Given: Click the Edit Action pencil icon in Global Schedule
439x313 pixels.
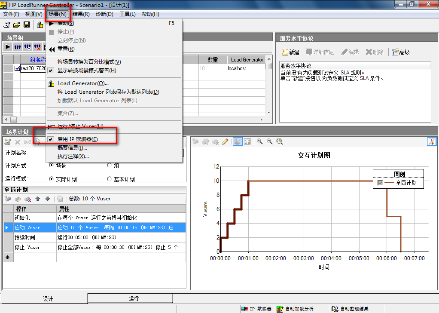Looking at the screenshot, I should (18, 199).
